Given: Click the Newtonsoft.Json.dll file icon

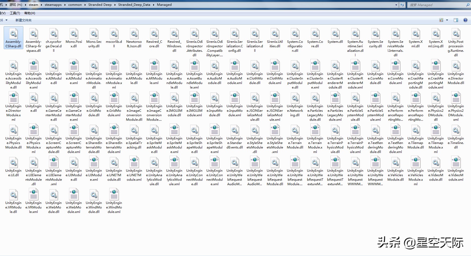Looking at the screenshot, I should (134, 34).
